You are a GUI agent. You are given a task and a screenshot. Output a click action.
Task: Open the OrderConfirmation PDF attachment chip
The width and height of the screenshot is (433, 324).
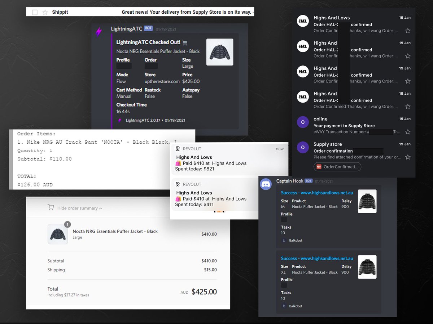[337, 167]
